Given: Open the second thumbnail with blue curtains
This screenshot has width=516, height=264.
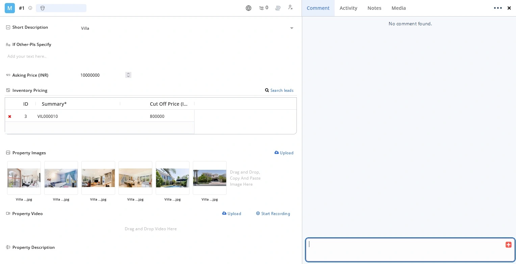Looking at the screenshot, I should 61,178.
